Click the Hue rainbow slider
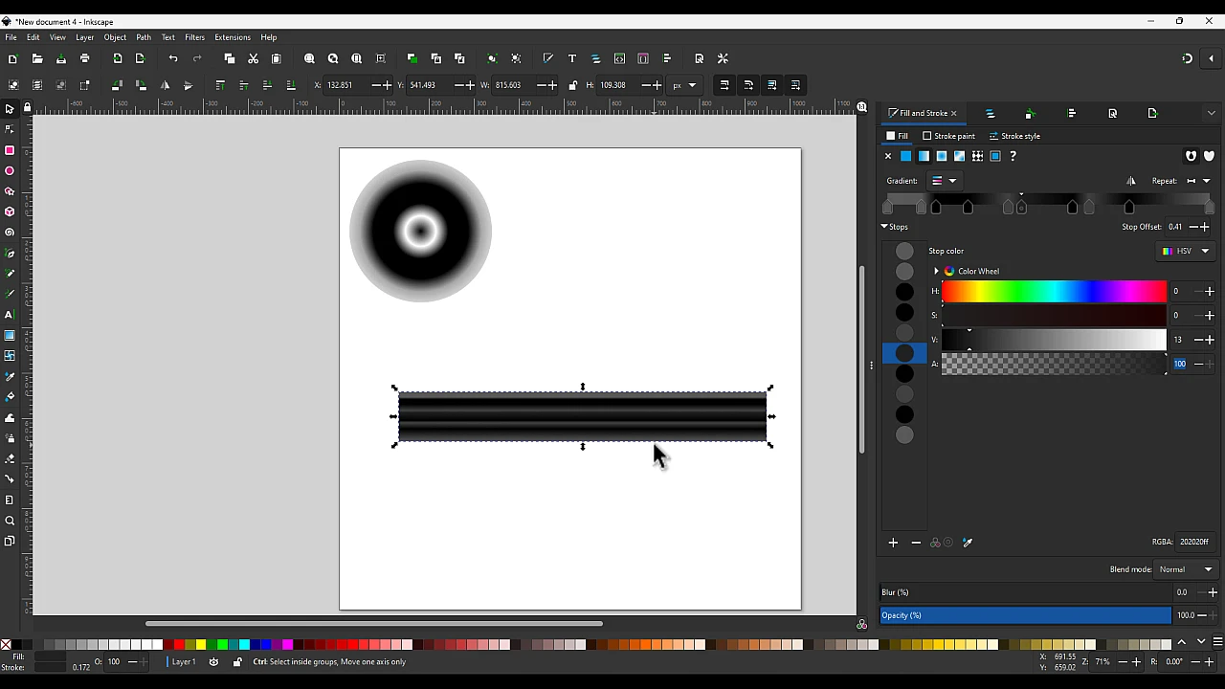This screenshot has width=1225, height=689. (x=1054, y=291)
